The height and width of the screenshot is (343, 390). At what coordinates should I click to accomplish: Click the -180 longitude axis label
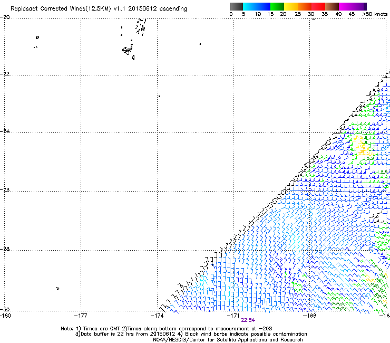pyautogui.click(x=5, y=316)
